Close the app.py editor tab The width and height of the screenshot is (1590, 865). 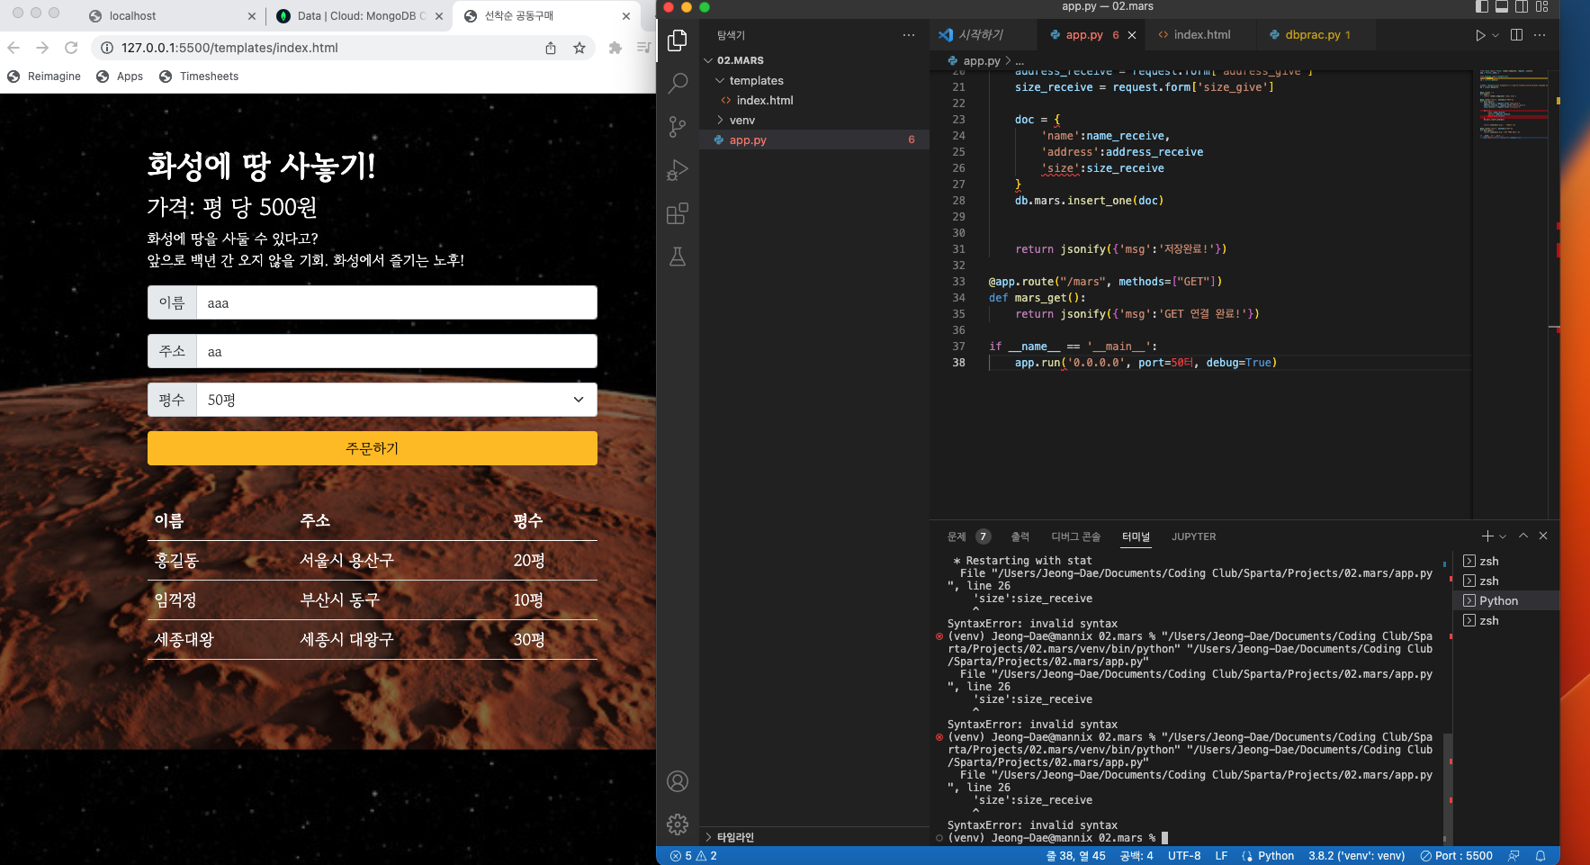coord(1132,35)
